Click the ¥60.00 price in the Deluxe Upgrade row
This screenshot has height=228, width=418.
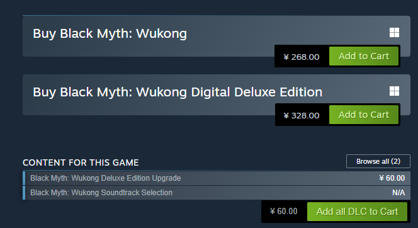(x=392, y=178)
